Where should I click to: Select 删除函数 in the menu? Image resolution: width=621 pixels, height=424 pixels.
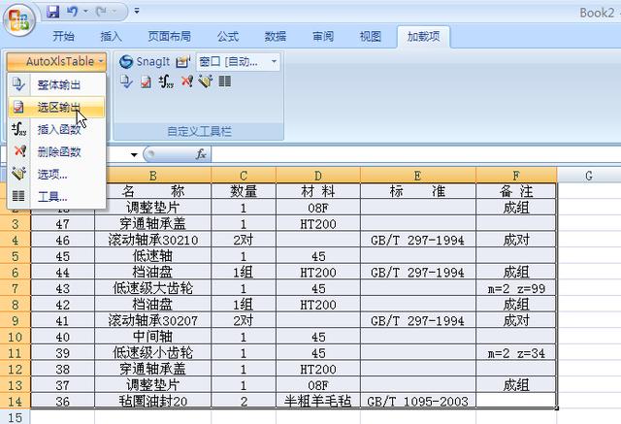click(56, 151)
